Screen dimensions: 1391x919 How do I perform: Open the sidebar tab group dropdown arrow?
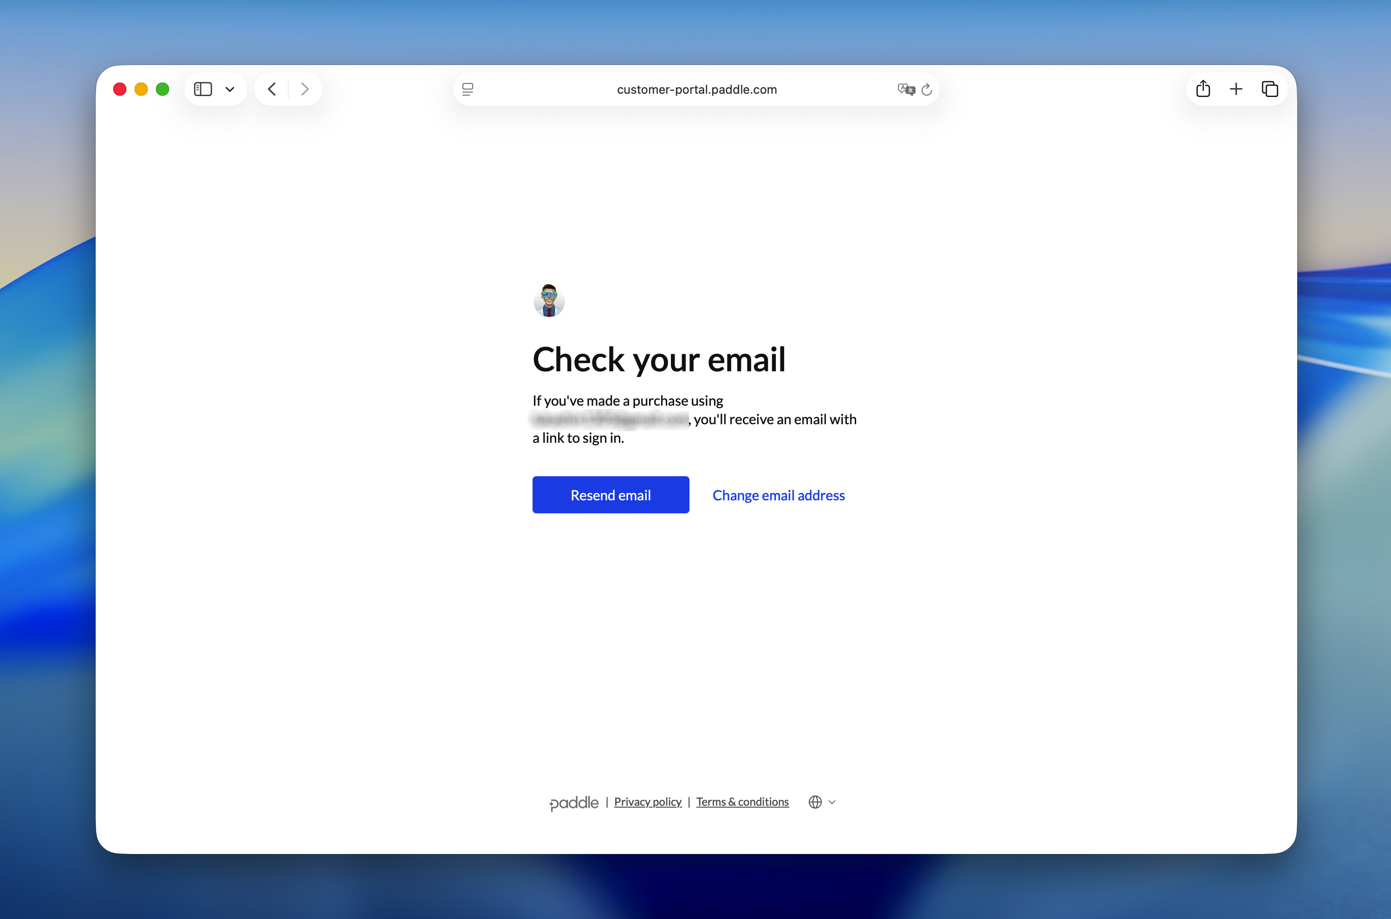coord(230,90)
